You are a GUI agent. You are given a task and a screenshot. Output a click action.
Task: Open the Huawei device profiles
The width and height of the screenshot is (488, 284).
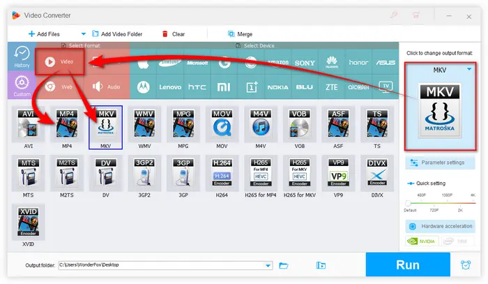click(332, 63)
